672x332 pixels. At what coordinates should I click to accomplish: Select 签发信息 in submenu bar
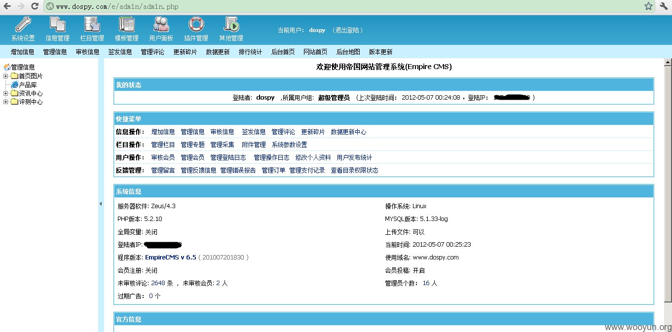120,52
